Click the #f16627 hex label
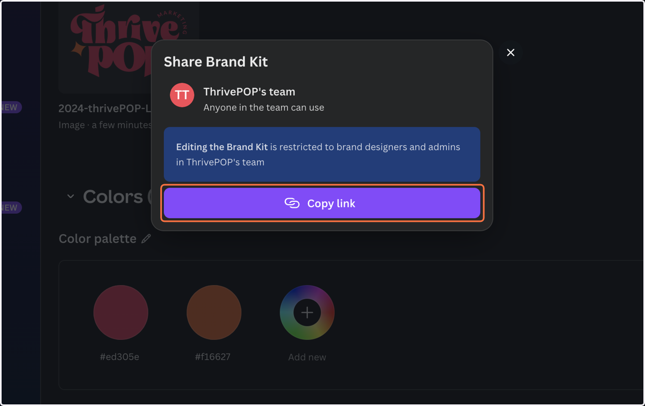 point(213,357)
